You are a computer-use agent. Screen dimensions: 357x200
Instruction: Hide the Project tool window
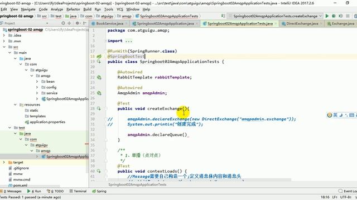coord(84,23)
